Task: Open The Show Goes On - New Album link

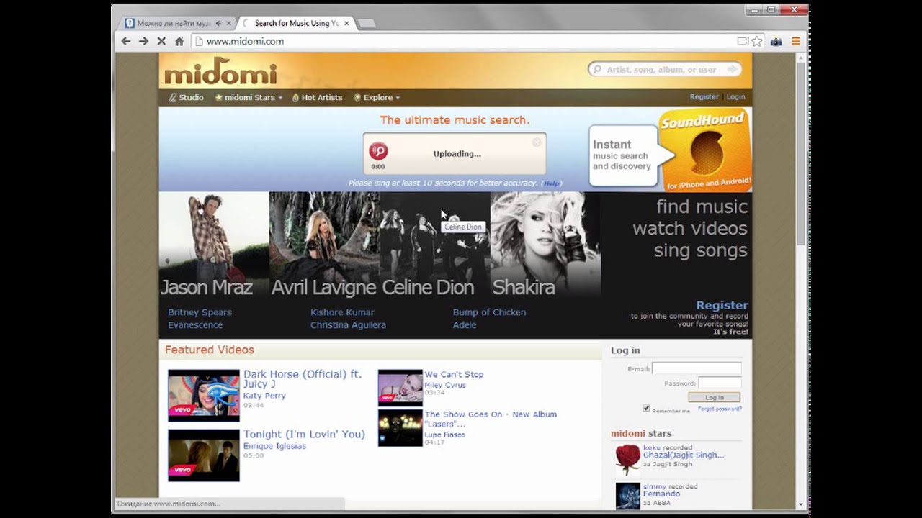Action: tap(491, 419)
